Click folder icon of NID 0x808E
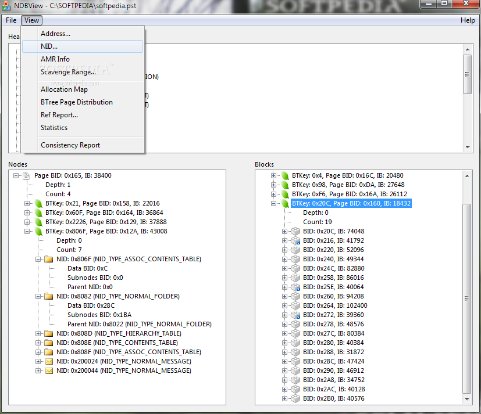This screenshot has width=481, height=414. tap(49, 343)
